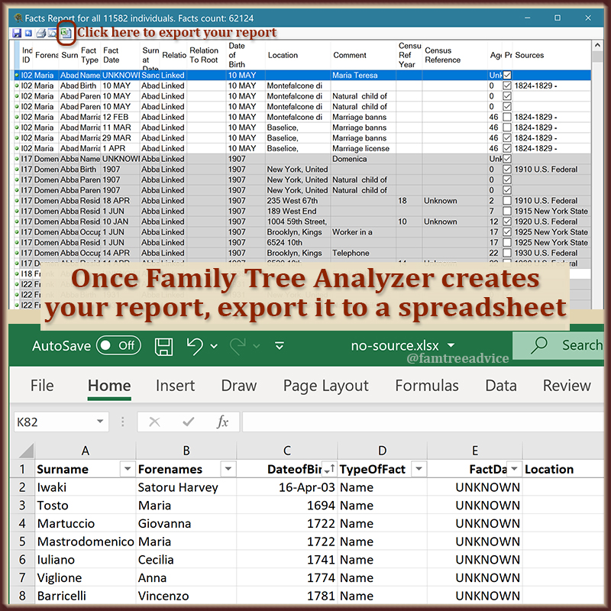611x611 pixels.
Task: Select the copy icon next to Save in Facts Report
Action: point(28,33)
